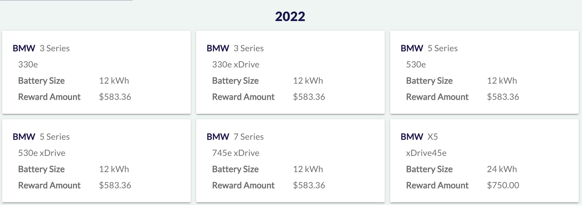Click Battery Size label in the X5 card
This screenshot has width=582, height=205.
pyautogui.click(x=429, y=169)
